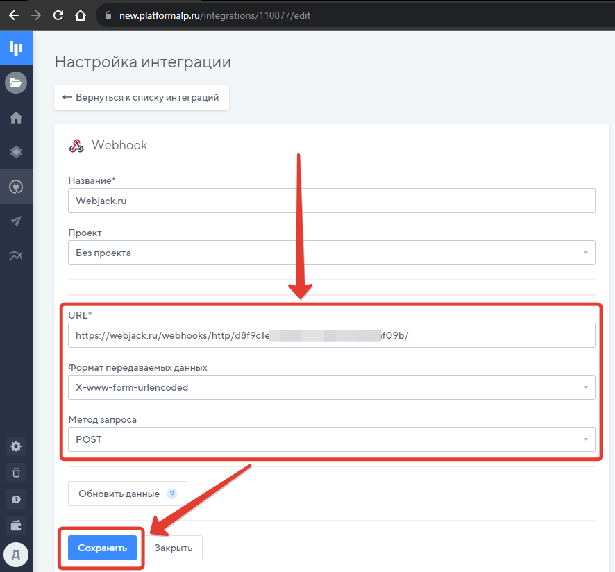615x572 pixels.
Task: Focus the Название input field
Action: (331, 201)
